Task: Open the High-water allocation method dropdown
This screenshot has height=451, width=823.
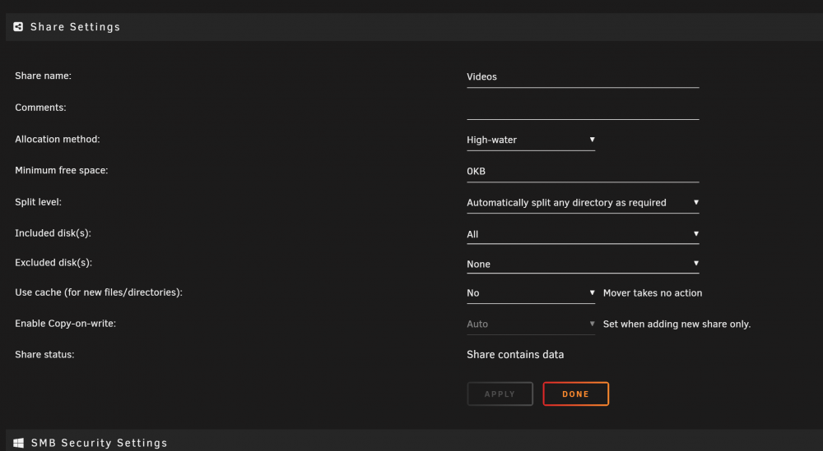Action: tap(531, 140)
